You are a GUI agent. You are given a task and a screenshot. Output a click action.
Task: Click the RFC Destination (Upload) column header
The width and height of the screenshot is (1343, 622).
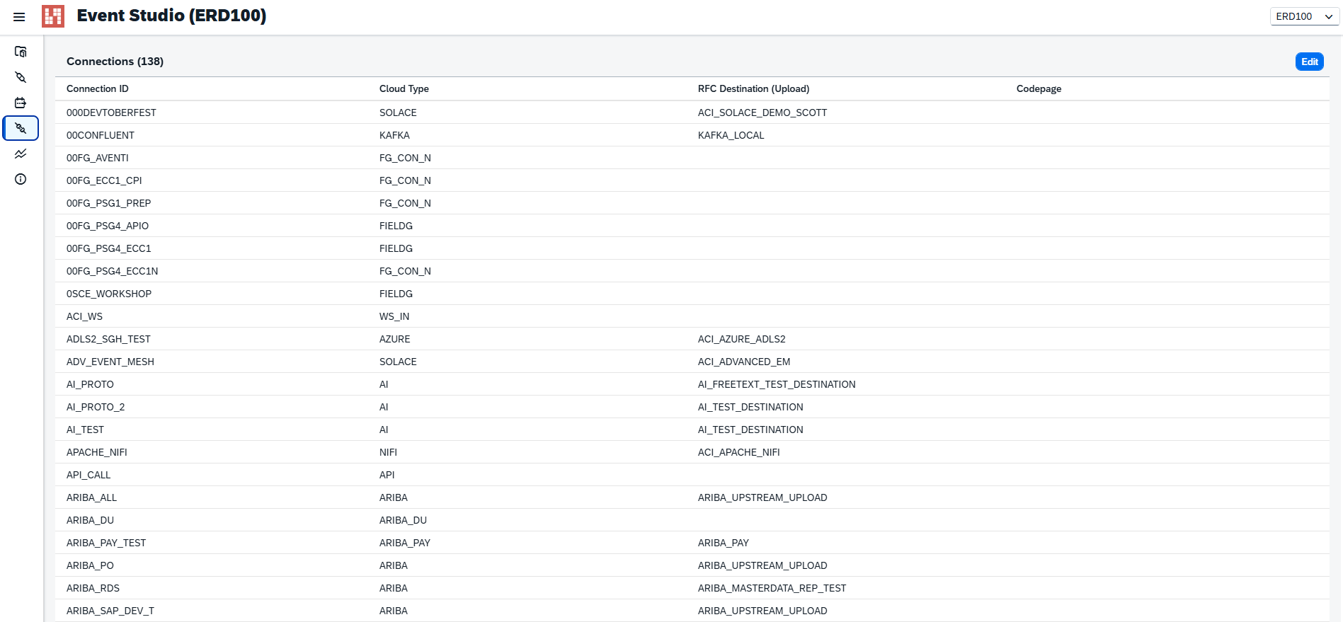[x=753, y=88]
